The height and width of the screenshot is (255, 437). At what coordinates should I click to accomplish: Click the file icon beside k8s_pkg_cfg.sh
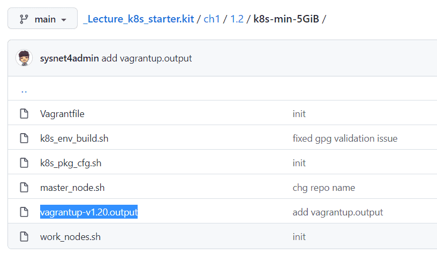point(24,163)
